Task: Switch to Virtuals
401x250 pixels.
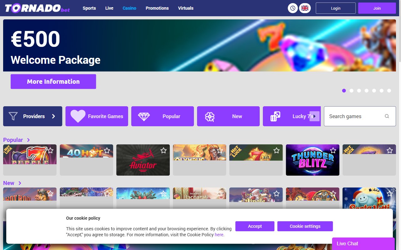Action: tap(186, 8)
